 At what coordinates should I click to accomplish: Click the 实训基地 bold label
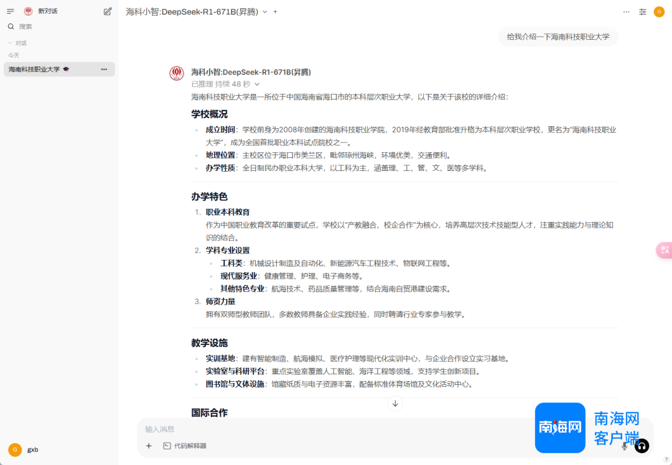click(x=220, y=359)
